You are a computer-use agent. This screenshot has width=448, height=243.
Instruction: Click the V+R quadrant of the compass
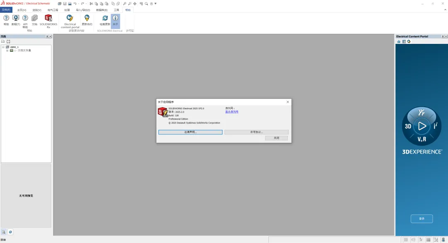(x=422, y=139)
